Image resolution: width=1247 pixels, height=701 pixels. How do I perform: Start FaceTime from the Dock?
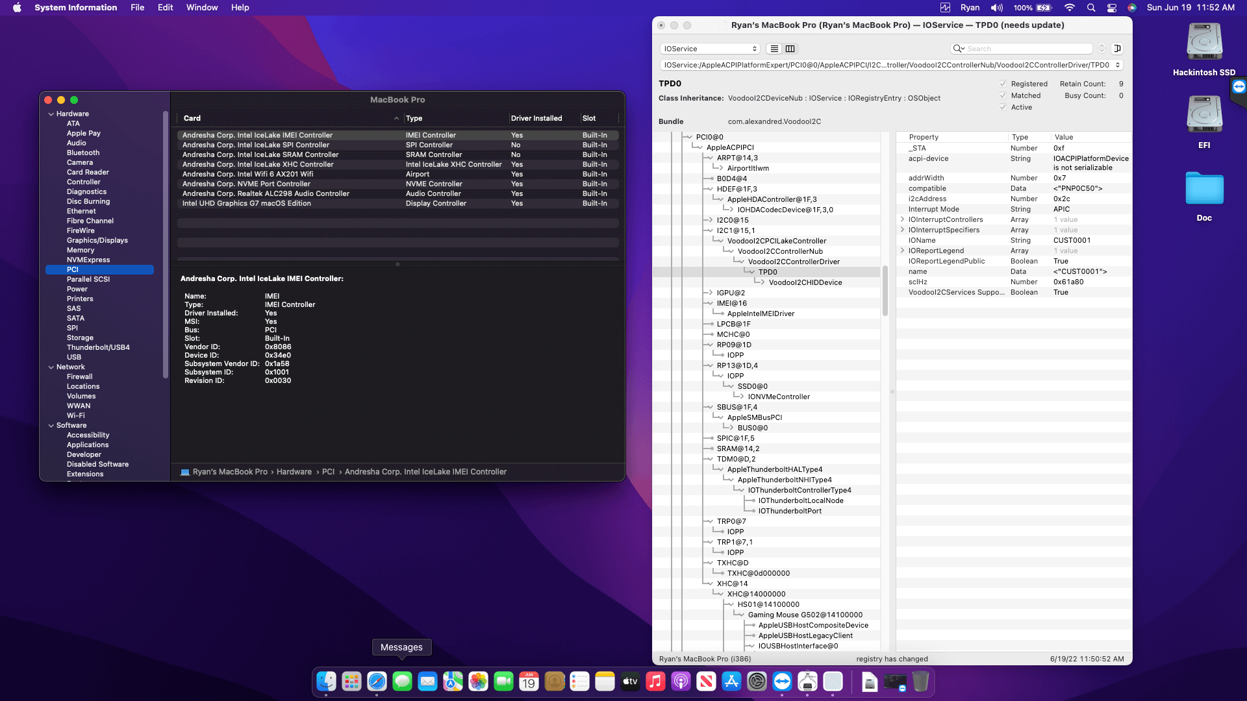503,682
